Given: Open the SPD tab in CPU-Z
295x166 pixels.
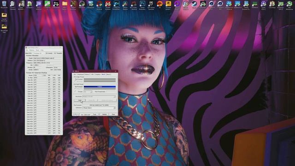Looking at the screenshot, I should tap(92, 75).
